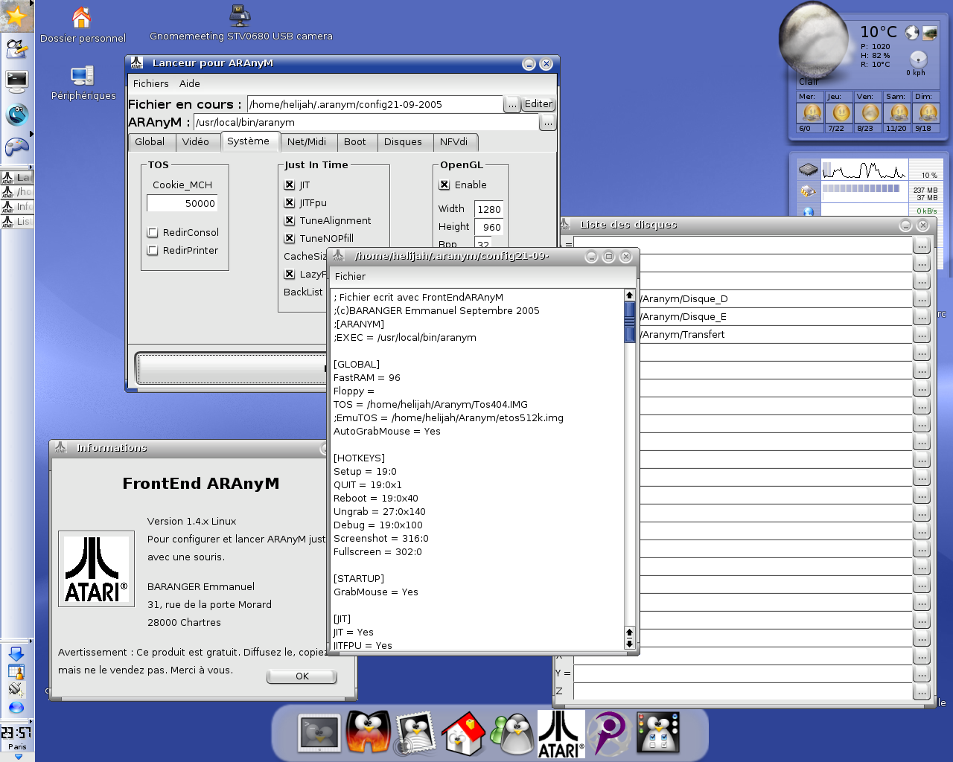The width and height of the screenshot is (953, 762).
Task: Switch to the Vidéo tab
Action: [196, 142]
